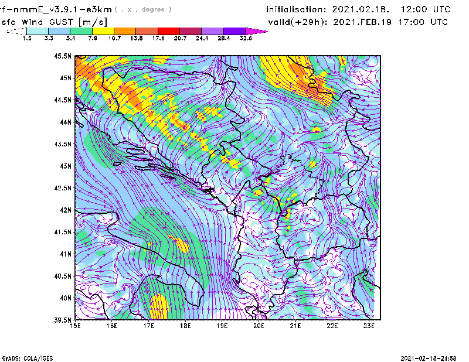
Task: Click the '45.5N' latitude axis label
Action: coord(63,56)
